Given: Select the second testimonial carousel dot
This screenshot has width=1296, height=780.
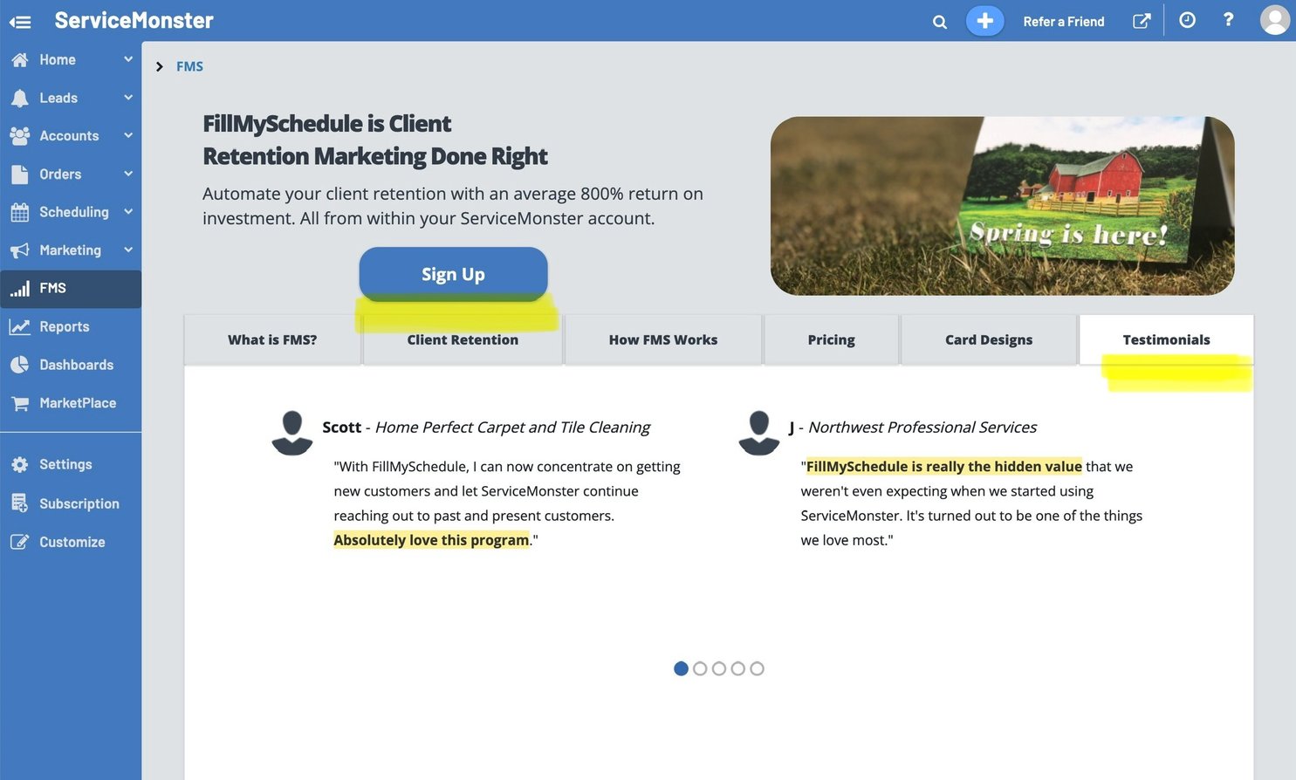Looking at the screenshot, I should 700,668.
